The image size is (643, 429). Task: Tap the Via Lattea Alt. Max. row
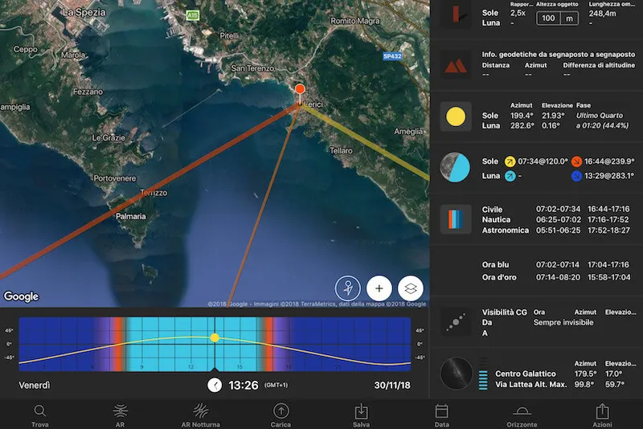pos(560,384)
